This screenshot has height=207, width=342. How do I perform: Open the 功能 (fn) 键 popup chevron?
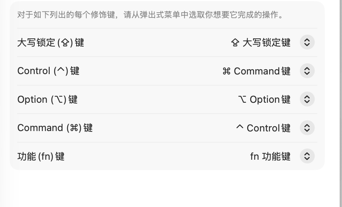[307, 156]
